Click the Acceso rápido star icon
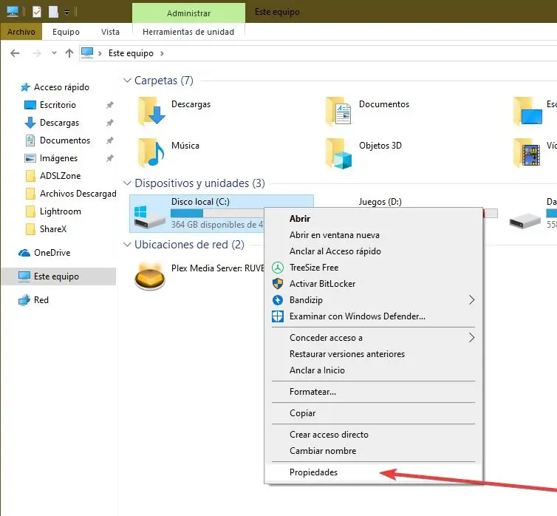This screenshot has height=516, width=557. 25,87
